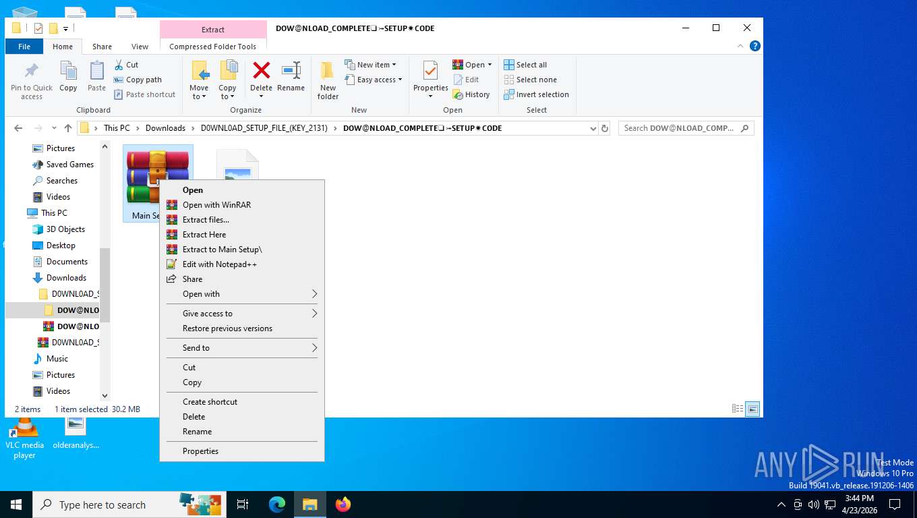The width and height of the screenshot is (917, 518).
Task: Click Properties in the context menu
Action: pos(242,451)
